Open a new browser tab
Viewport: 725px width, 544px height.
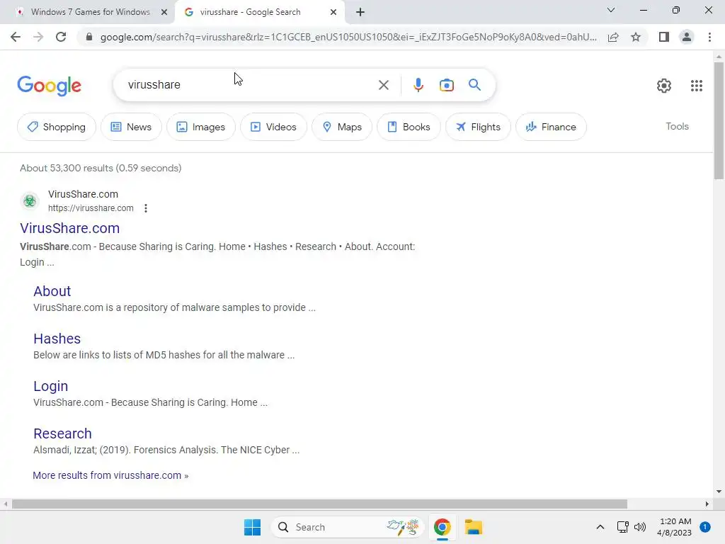(x=360, y=13)
